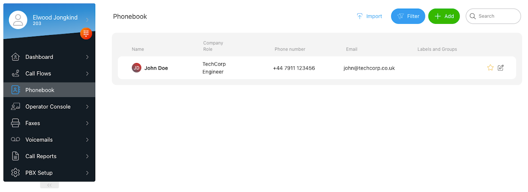Click the green Add button
Image resolution: width=528 pixels, height=192 pixels.
(444, 16)
